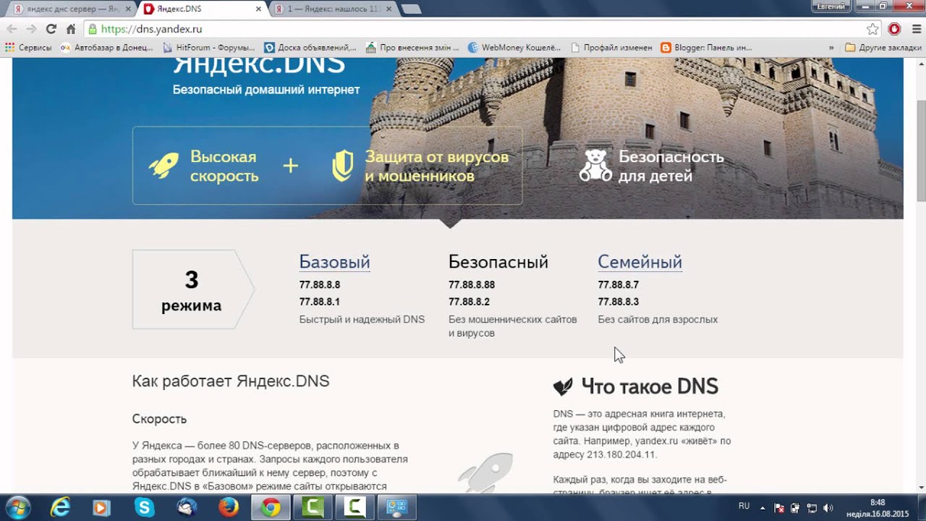Open Skype from the taskbar

(144, 508)
